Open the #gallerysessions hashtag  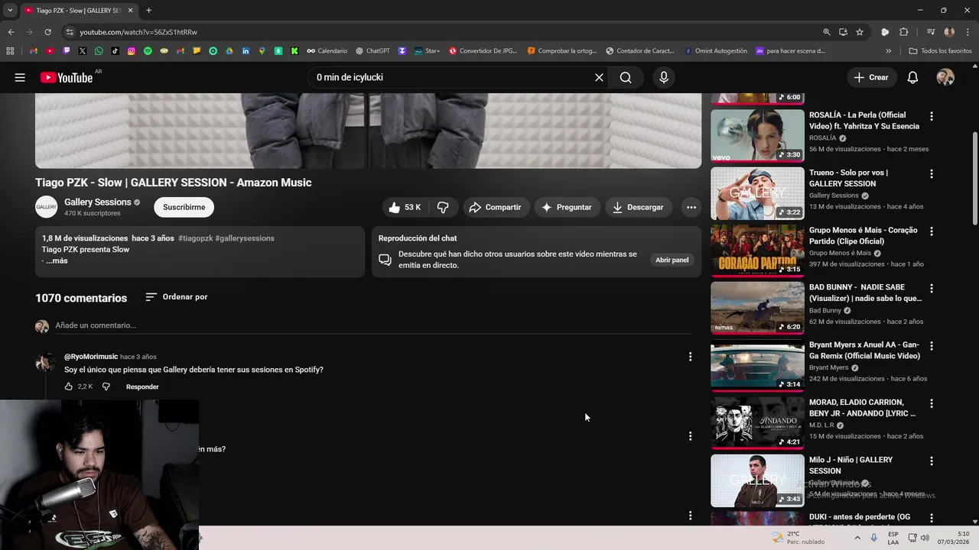(x=245, y=238)
